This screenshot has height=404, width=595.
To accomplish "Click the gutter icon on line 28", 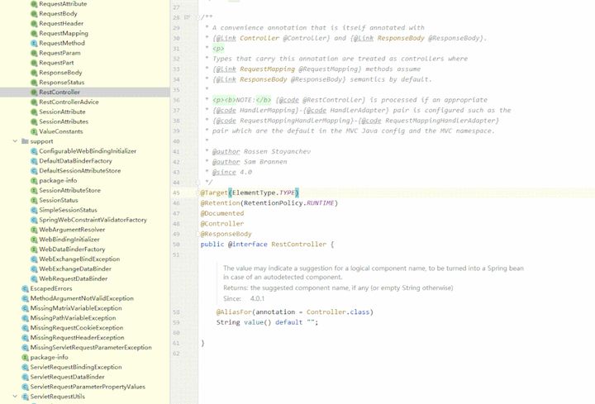I will click(187, 17).
